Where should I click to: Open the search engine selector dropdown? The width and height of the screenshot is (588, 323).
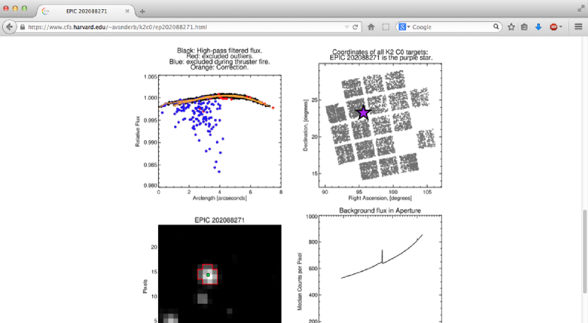pos(404,27)
